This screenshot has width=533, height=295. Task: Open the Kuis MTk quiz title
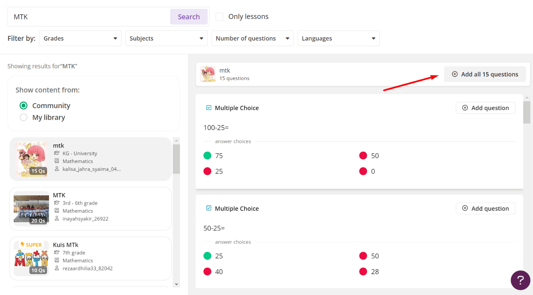click(x=66, y=245)
